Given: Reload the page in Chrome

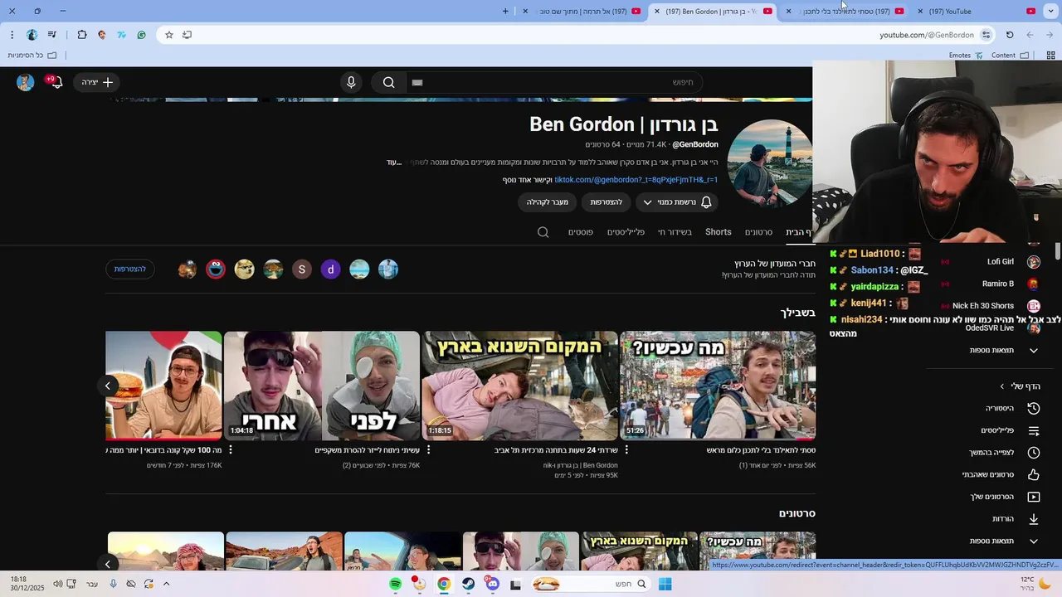Looking at the screenshot, I should pos(1010,35).
